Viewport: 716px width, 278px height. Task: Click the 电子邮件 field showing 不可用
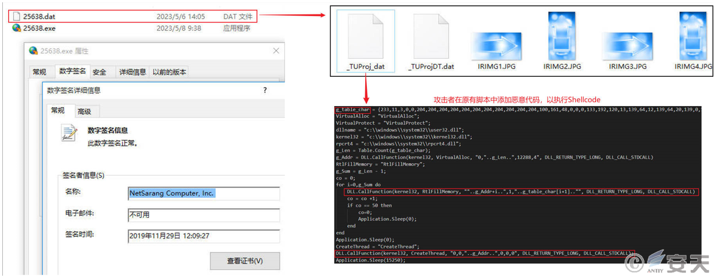pos(203,215)
